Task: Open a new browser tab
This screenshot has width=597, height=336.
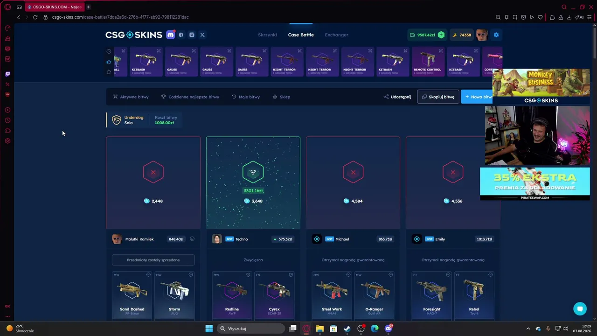Action: (x=88, y=7)
